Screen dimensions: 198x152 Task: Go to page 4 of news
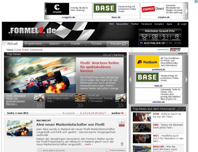coord(93,113)
